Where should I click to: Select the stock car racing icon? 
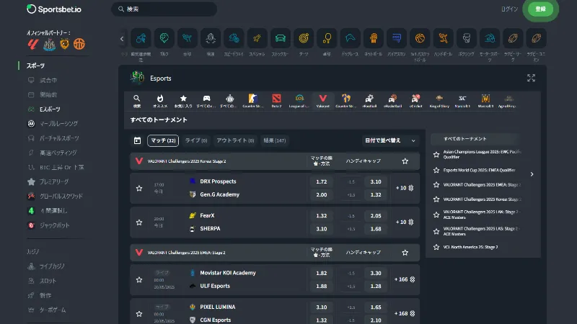tap(281, 38)
